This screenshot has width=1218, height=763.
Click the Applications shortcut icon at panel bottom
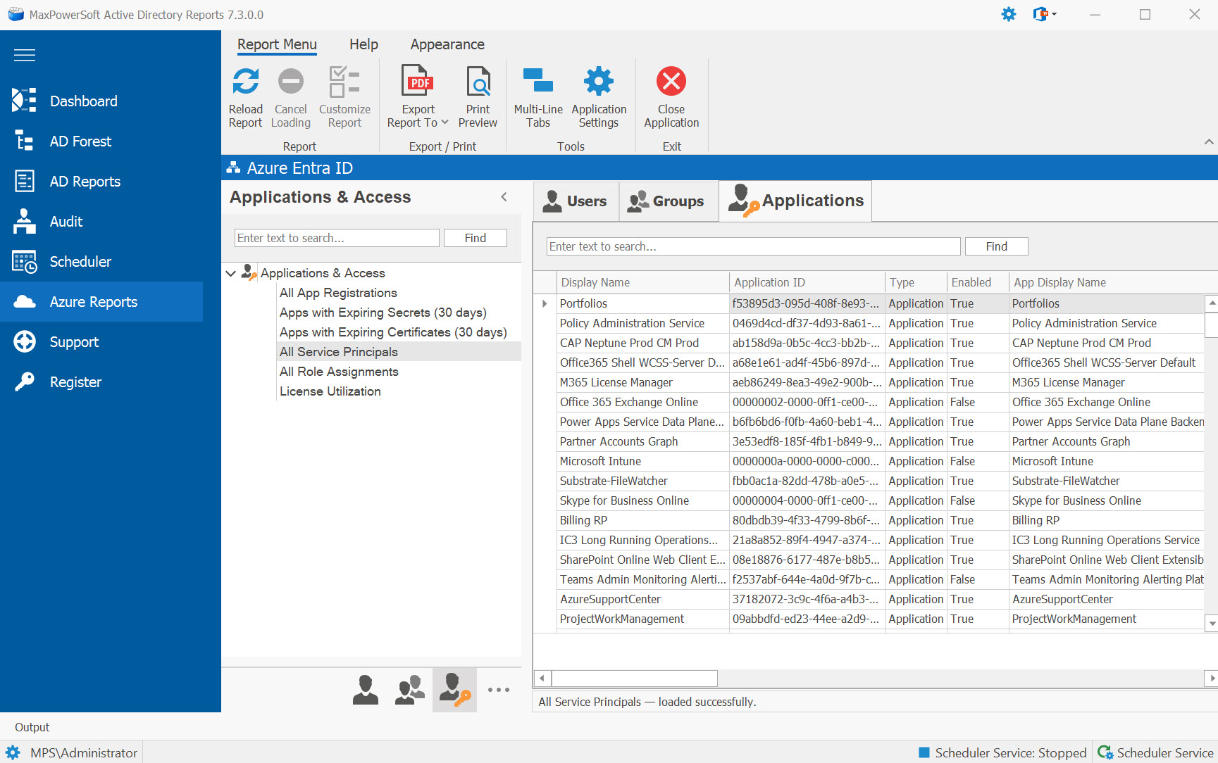454,689
